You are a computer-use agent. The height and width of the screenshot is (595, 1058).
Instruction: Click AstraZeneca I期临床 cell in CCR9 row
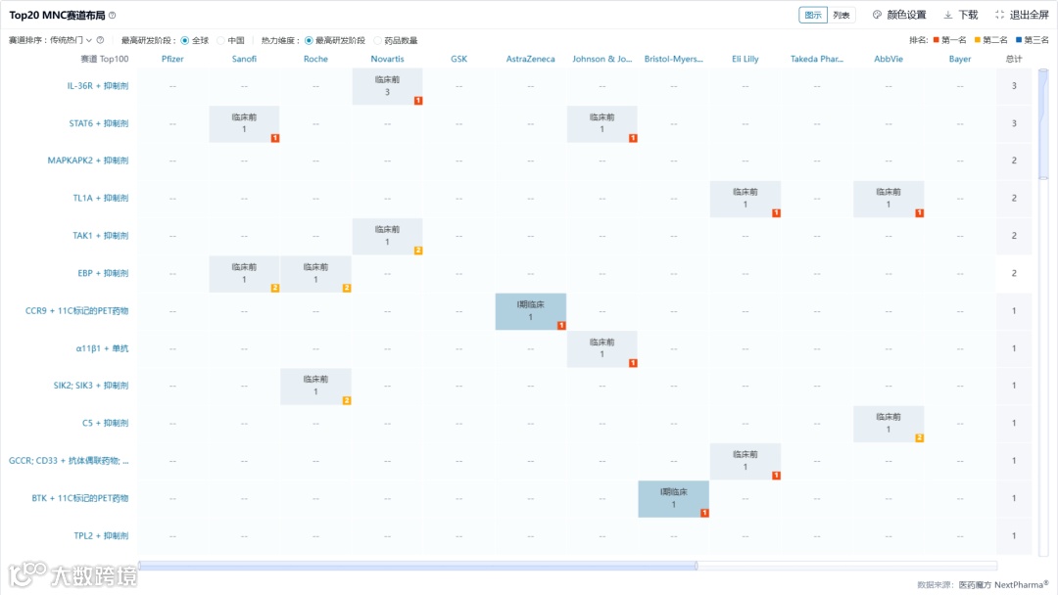530,310
